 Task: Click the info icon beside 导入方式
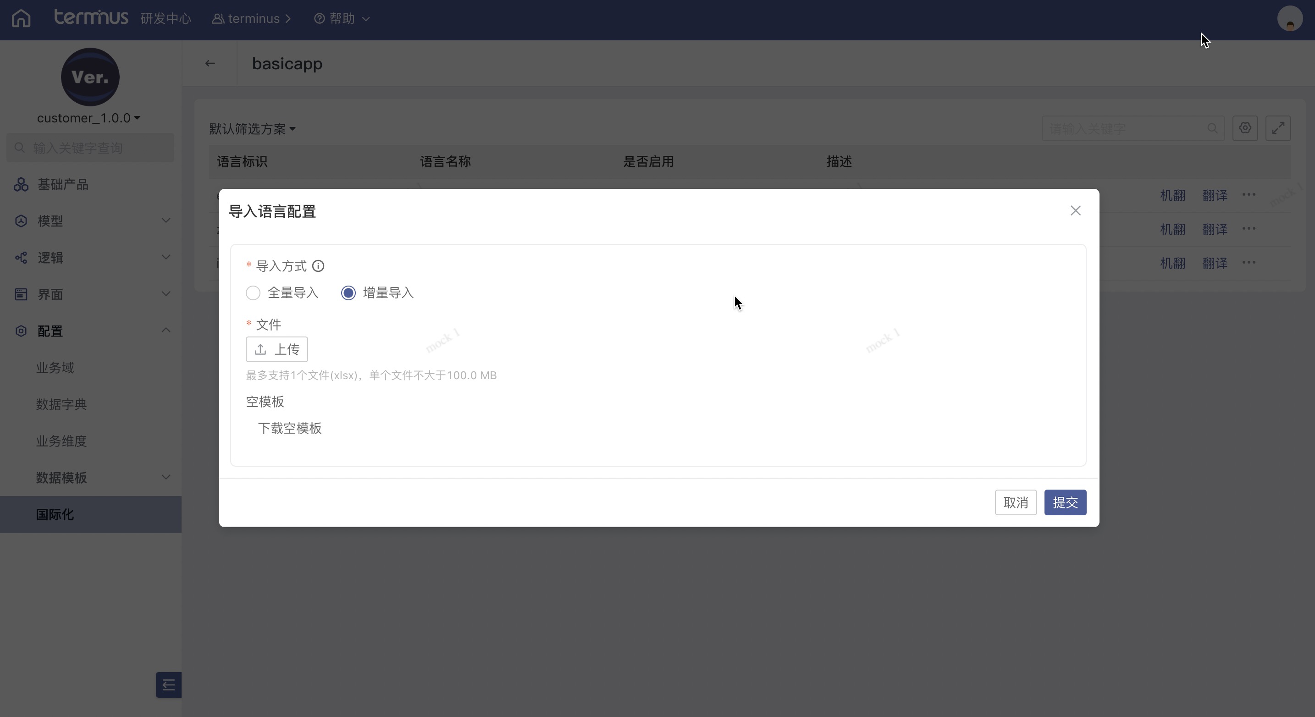click(318, 266)
